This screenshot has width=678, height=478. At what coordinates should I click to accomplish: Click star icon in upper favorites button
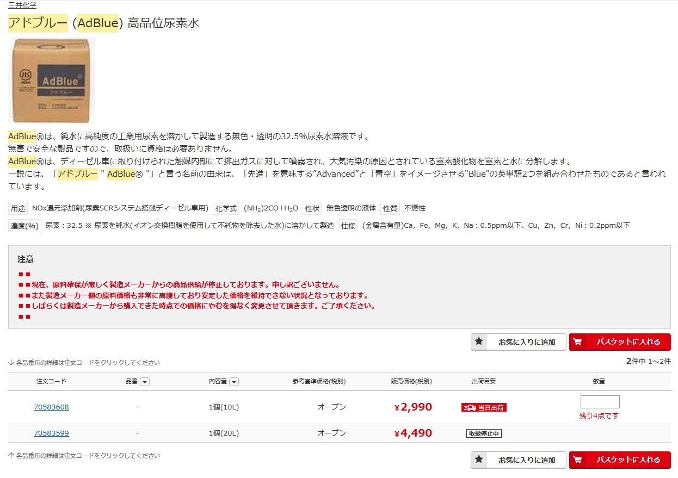(479, 342)
